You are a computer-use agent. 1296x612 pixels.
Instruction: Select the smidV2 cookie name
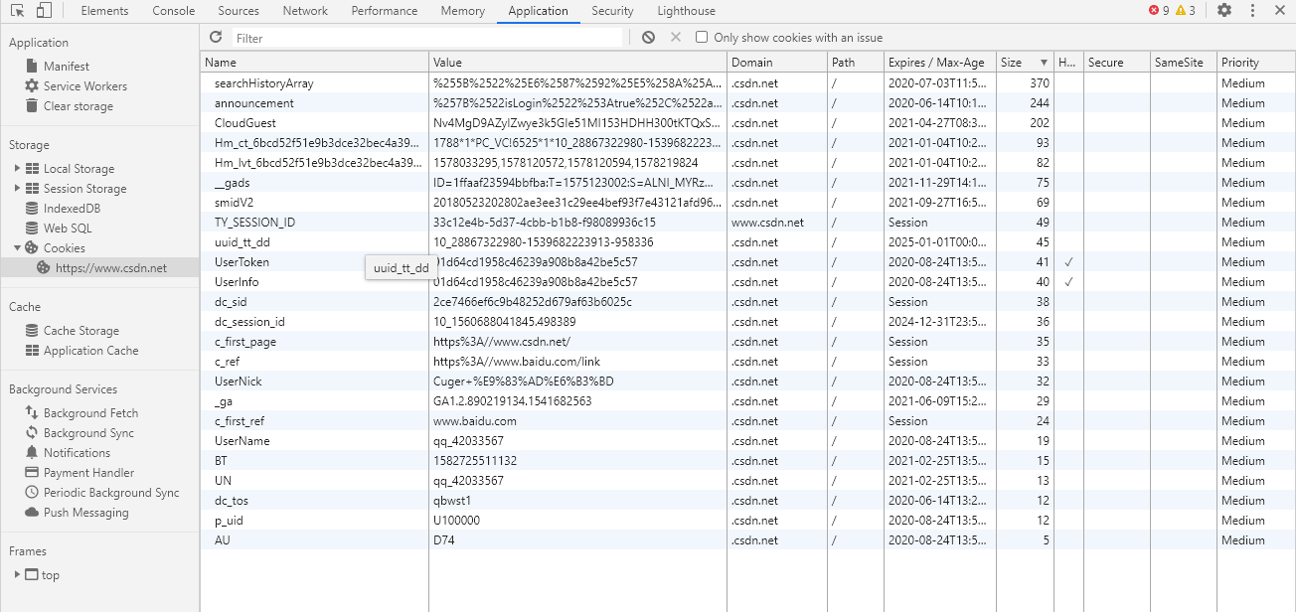click(x=235, y=203)
